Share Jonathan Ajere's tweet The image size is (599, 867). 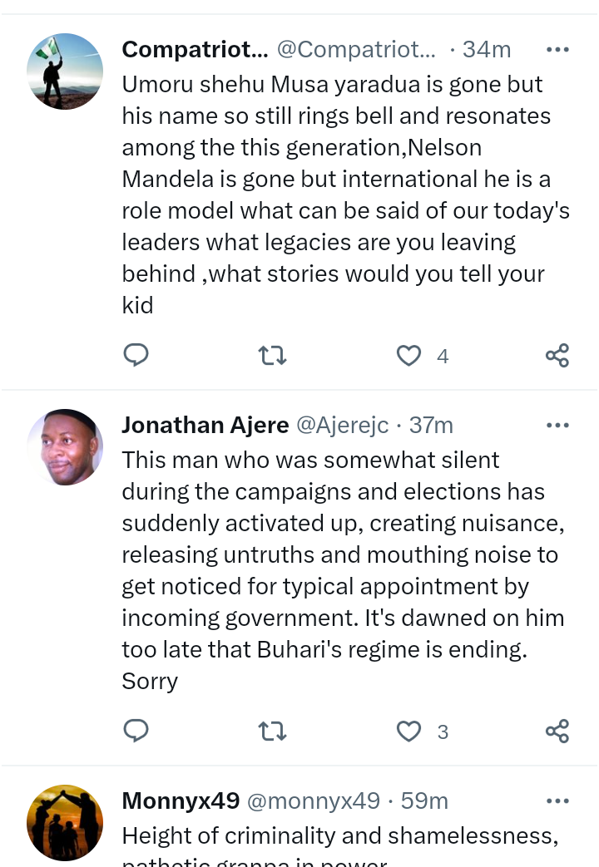tap(557, 732)
